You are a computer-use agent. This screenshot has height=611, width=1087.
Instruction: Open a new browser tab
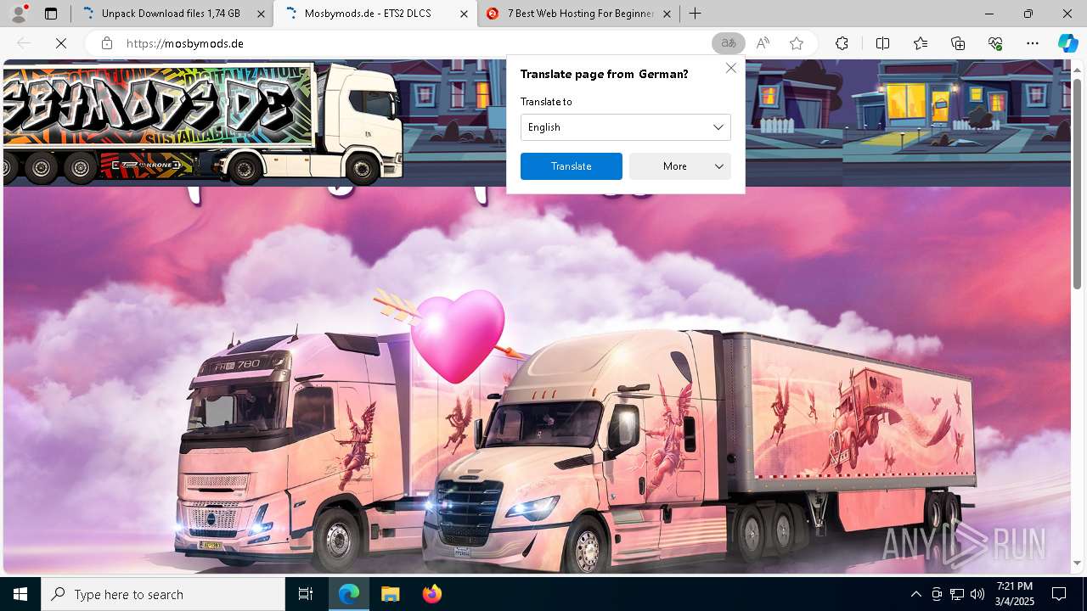click(x=695, y=14)
